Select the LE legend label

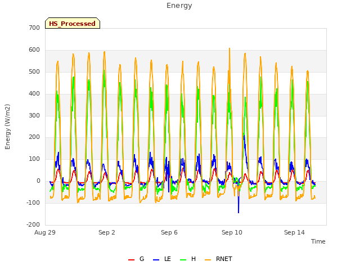click(x=168, y=259)
